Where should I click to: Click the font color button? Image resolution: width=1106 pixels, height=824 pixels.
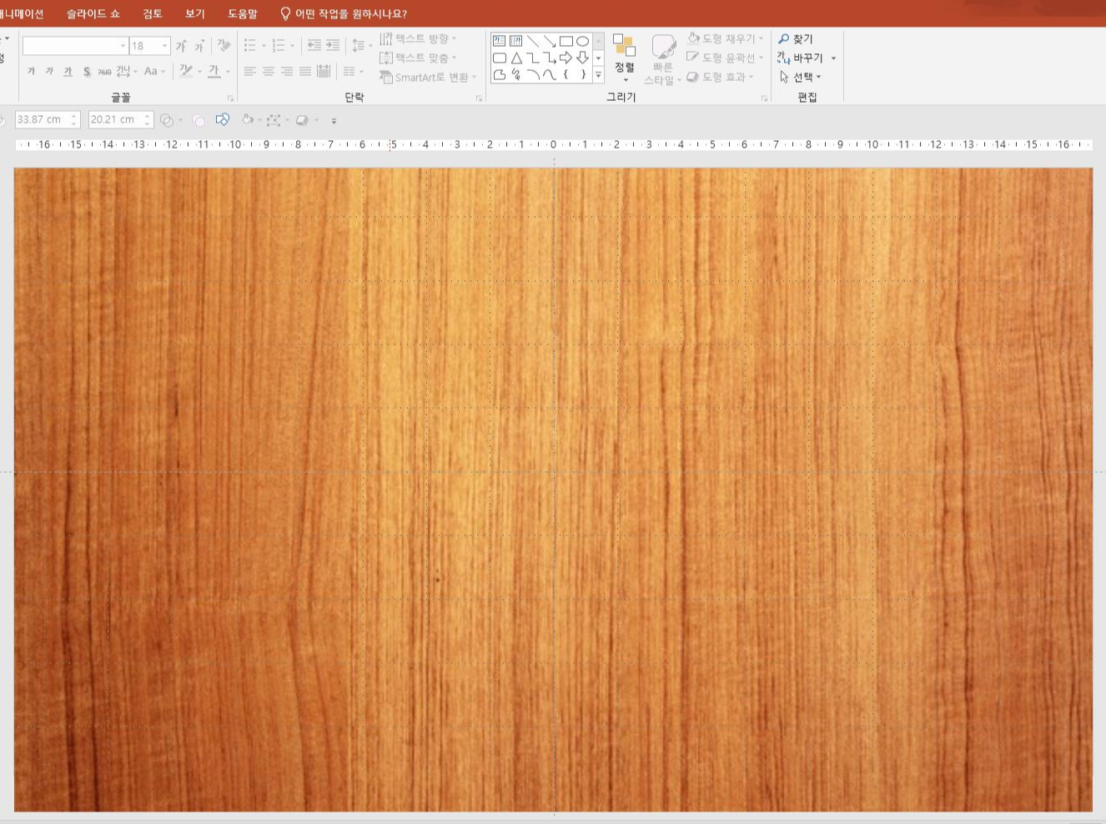(214, 71)
